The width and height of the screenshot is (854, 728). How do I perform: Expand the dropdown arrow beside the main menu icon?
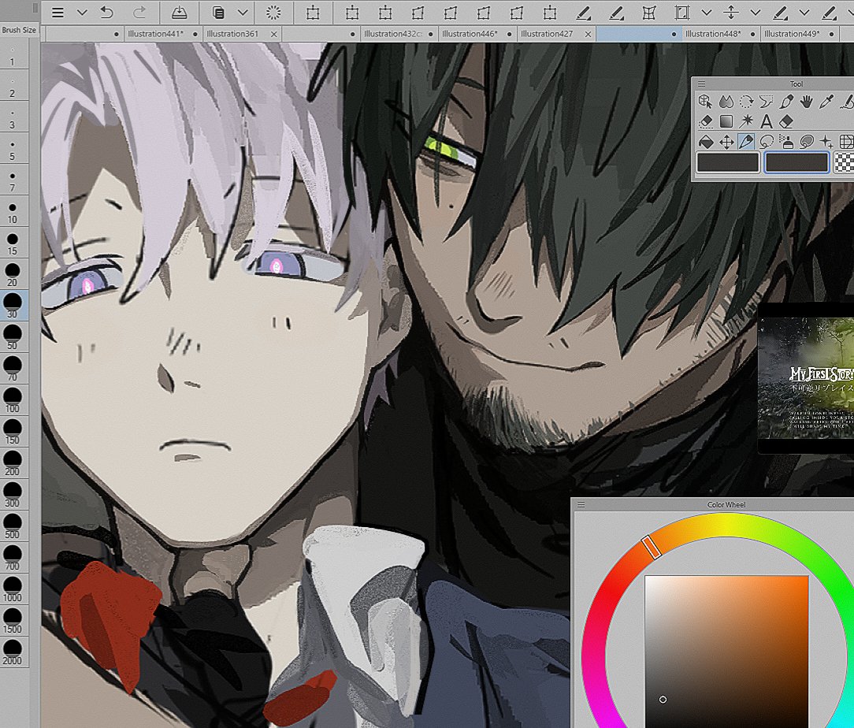(82, 13)
